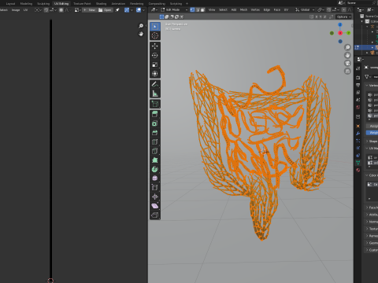Select the Inset Faces tool
The width and height of the screenshot is (378, 283).
coord(155,123)
